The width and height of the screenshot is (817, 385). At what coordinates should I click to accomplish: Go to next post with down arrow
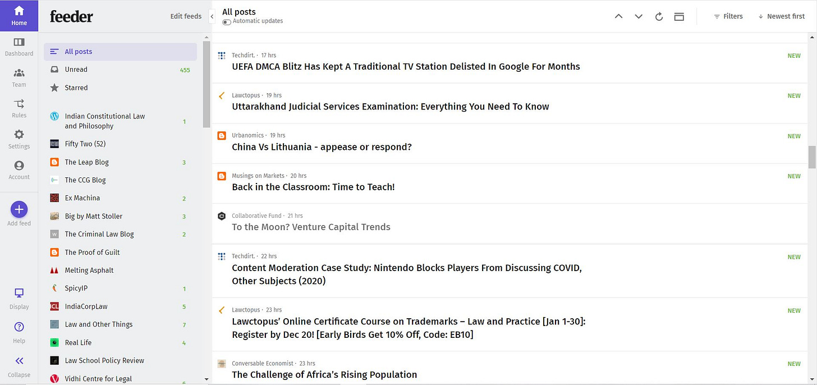click(x=639, y=17)
